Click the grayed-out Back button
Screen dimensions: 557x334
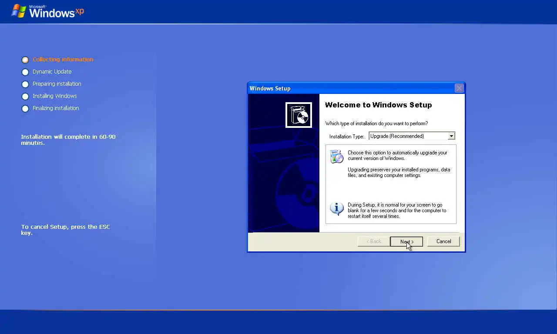373,241
